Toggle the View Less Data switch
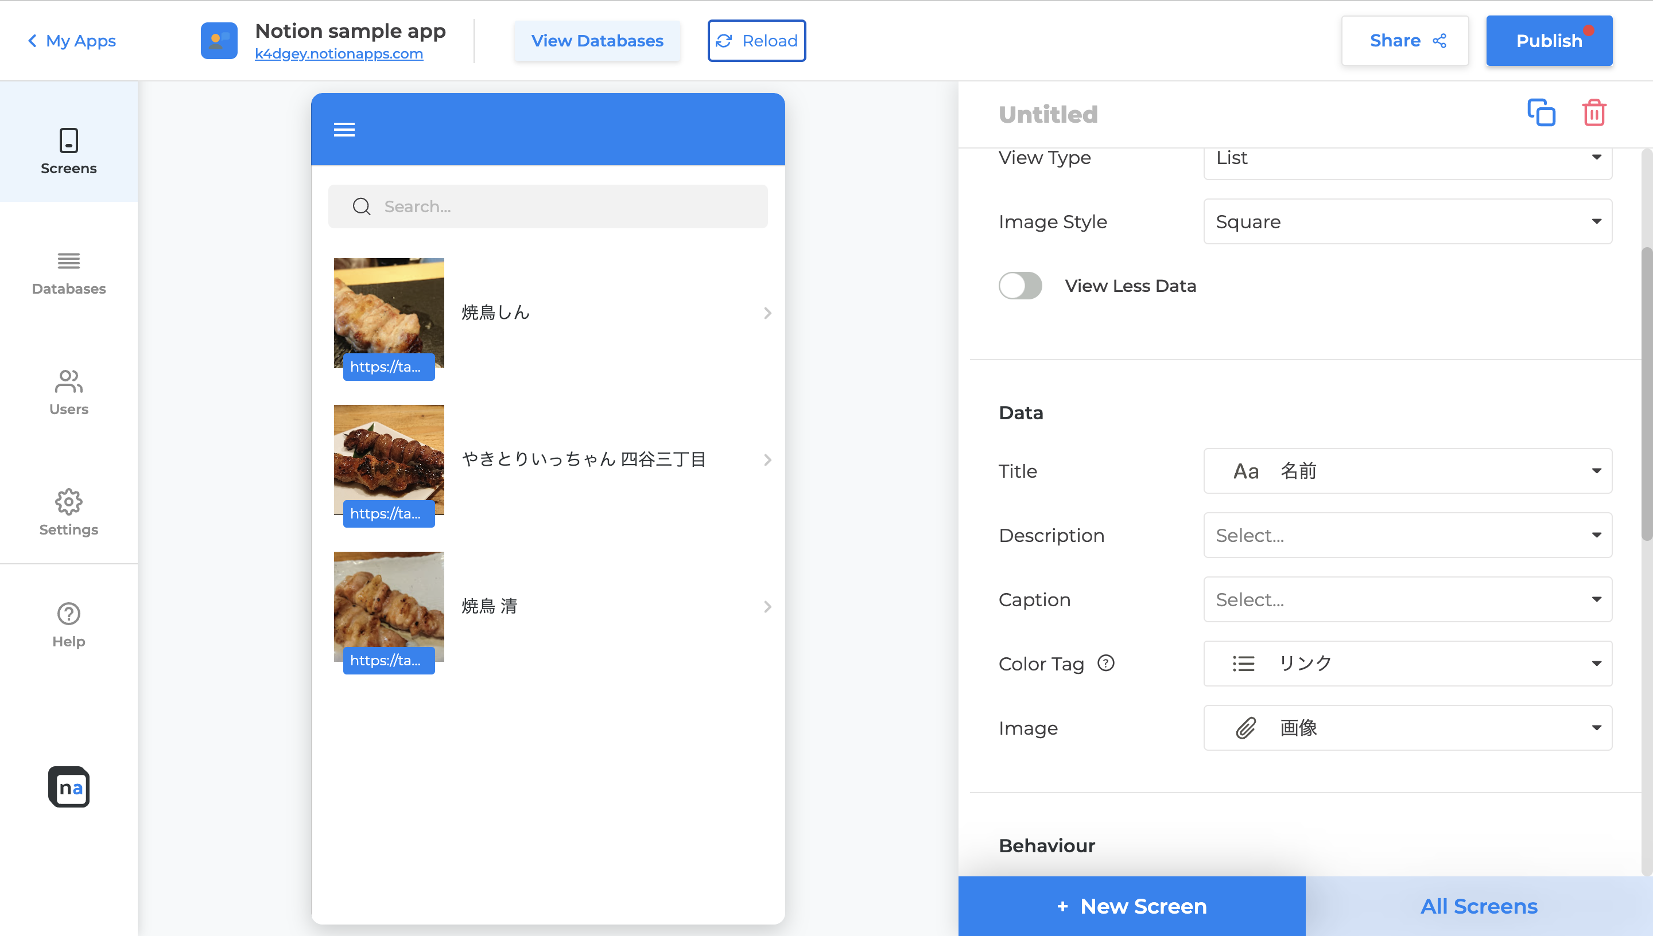 1020,286
